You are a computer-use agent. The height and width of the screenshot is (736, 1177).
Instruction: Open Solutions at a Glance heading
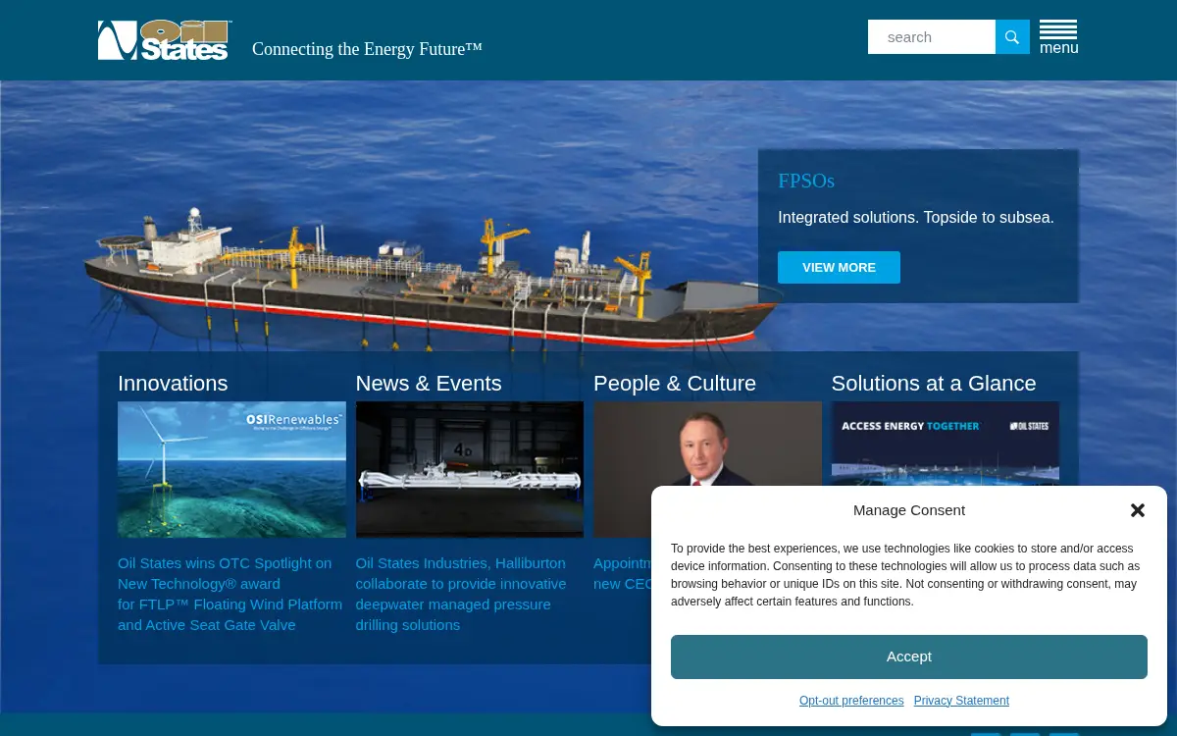[x=934, y=384]
